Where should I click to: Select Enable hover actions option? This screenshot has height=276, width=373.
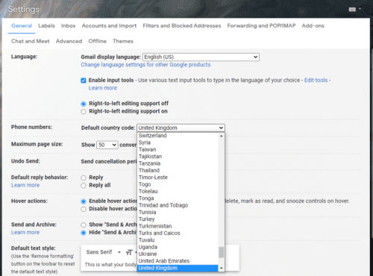pyautogui.click(x=84, y=201)
